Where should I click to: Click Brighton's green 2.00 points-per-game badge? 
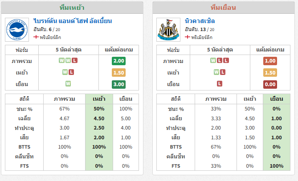tap(118, 61)
